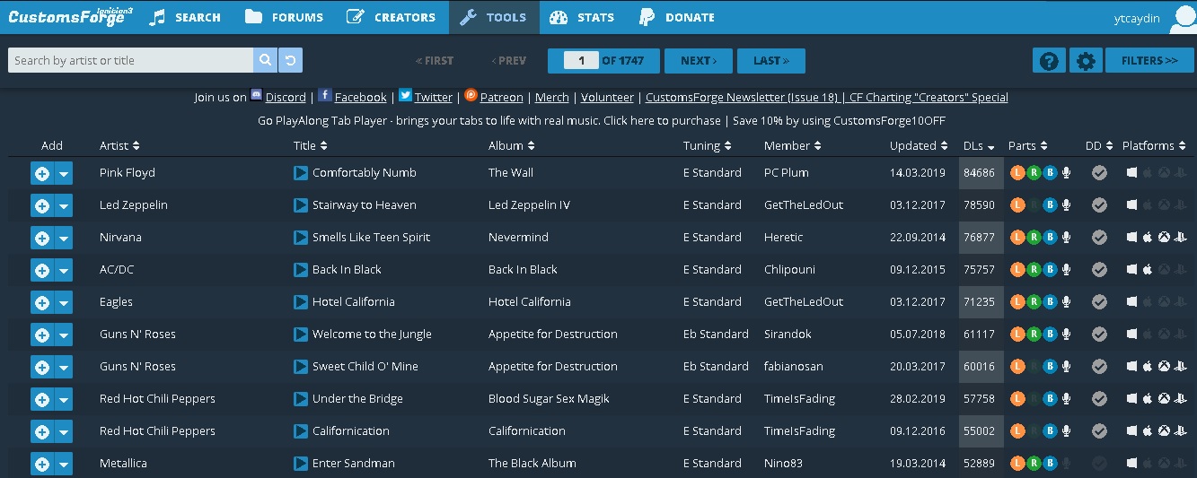Add Pink Floyd song with plus icon
Screen dimensions: 1197x478
pyautogui.click(x=41, y=174)
